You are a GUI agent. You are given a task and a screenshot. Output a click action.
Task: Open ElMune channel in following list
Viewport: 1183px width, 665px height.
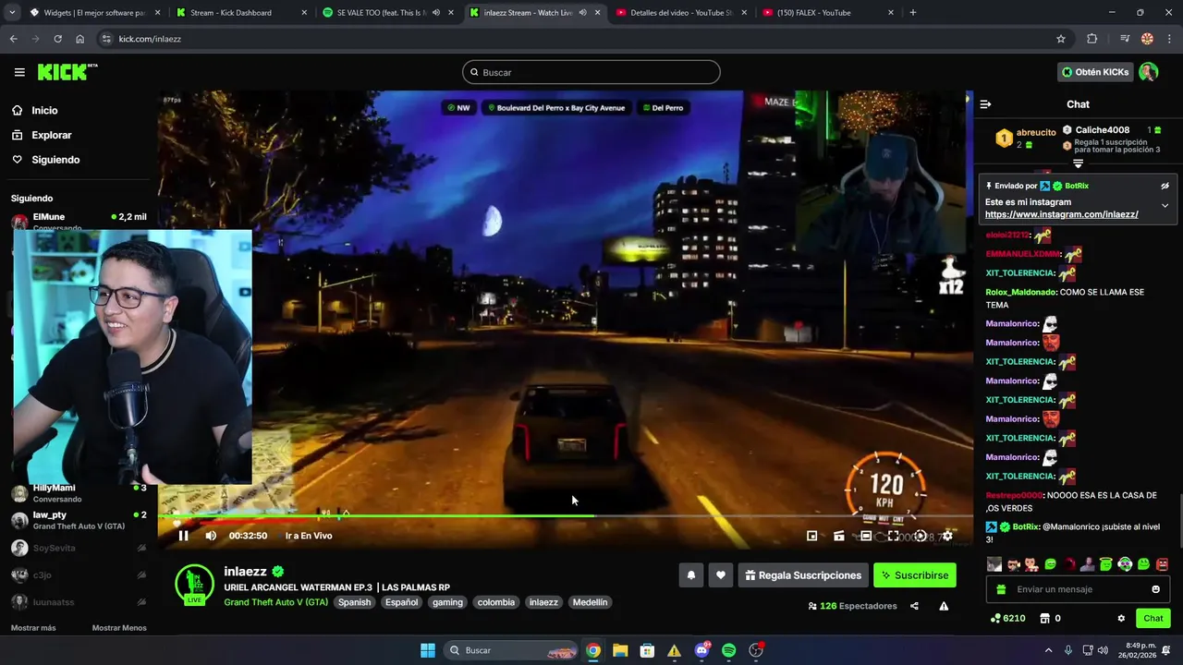79,222
